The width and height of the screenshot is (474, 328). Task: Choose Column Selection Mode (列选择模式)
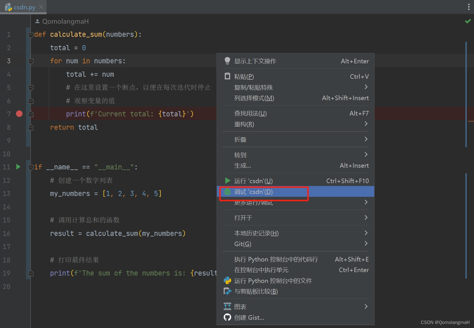pos(295,98)
